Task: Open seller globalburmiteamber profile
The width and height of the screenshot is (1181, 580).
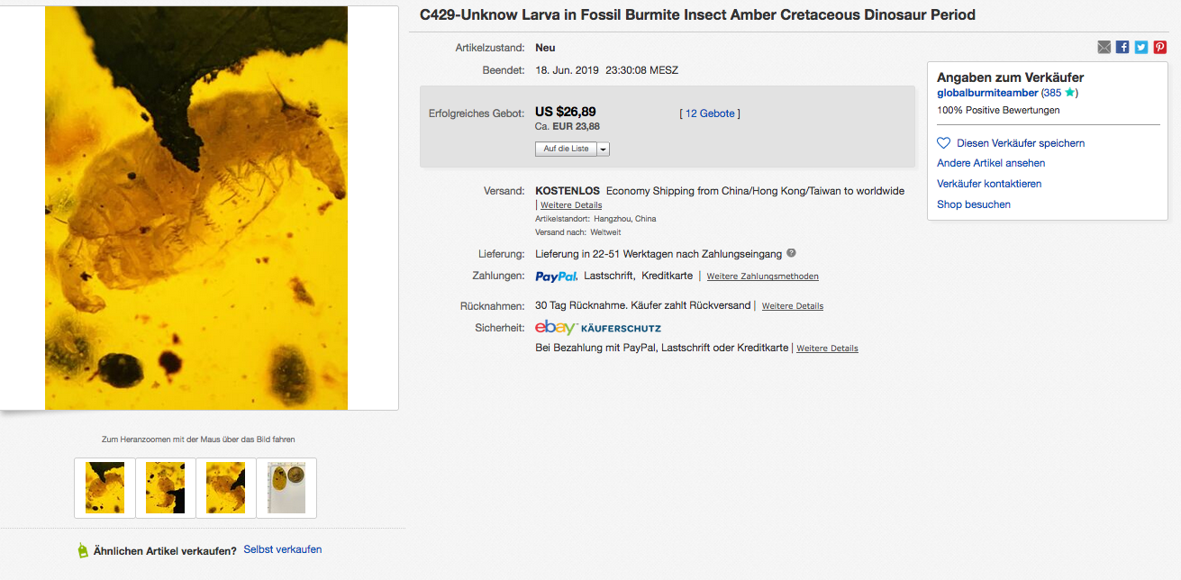Action: 987,93
